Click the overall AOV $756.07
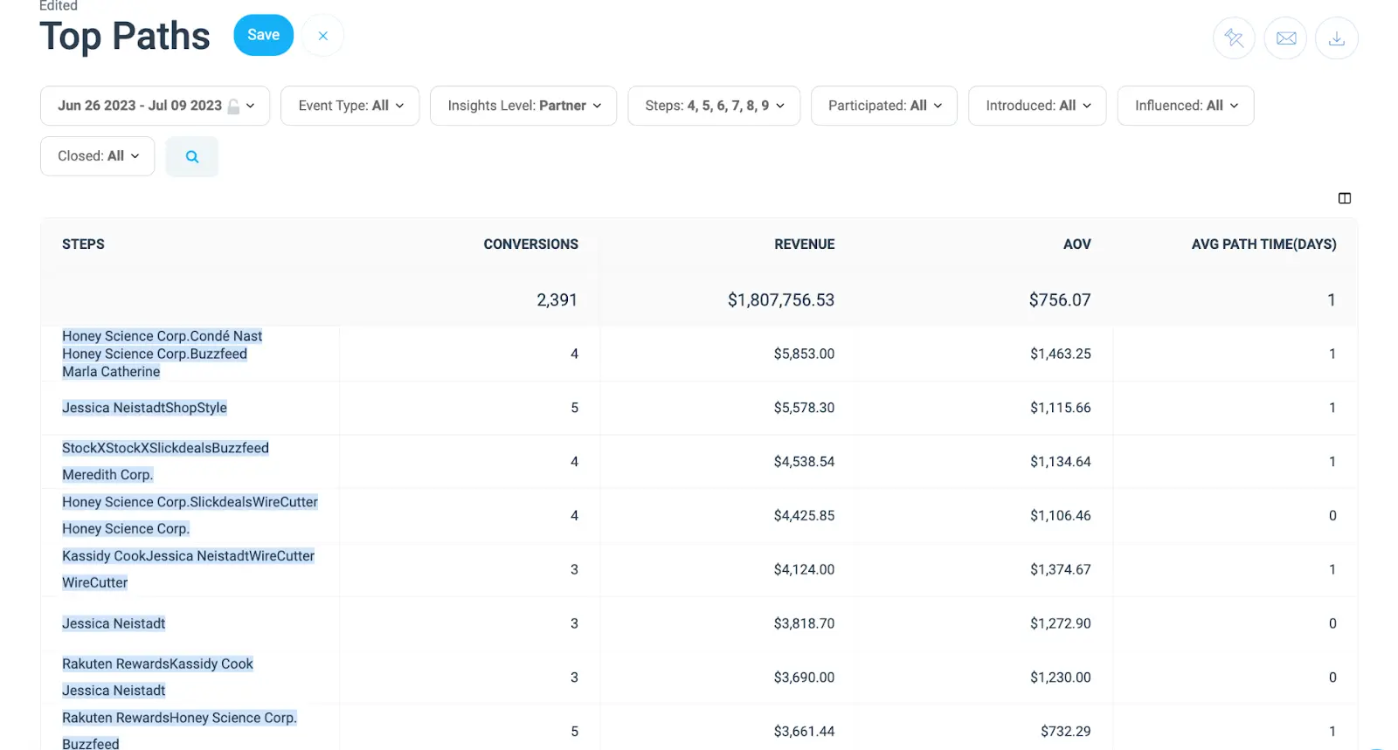The image size is (1398, 750). point(1060,300)
